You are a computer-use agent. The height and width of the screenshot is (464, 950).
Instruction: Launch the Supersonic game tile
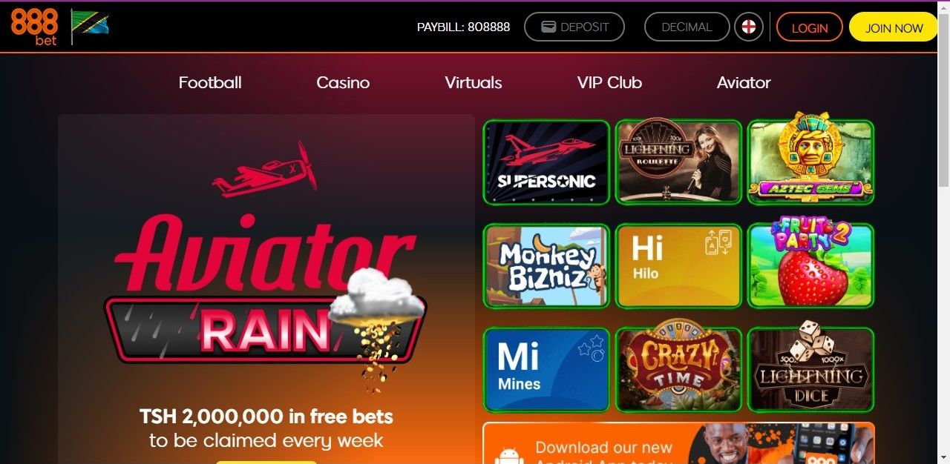[x=546, y=162]
